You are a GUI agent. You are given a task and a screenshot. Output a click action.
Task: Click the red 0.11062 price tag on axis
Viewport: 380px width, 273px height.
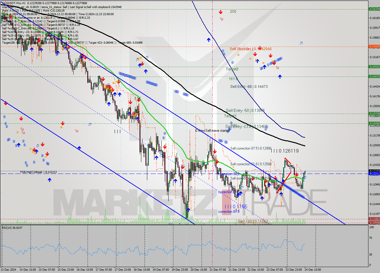click(374, 219)
